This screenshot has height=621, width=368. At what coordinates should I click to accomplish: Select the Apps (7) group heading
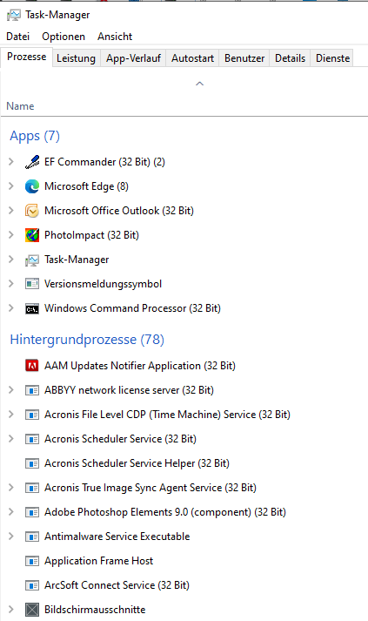point(35,136)
